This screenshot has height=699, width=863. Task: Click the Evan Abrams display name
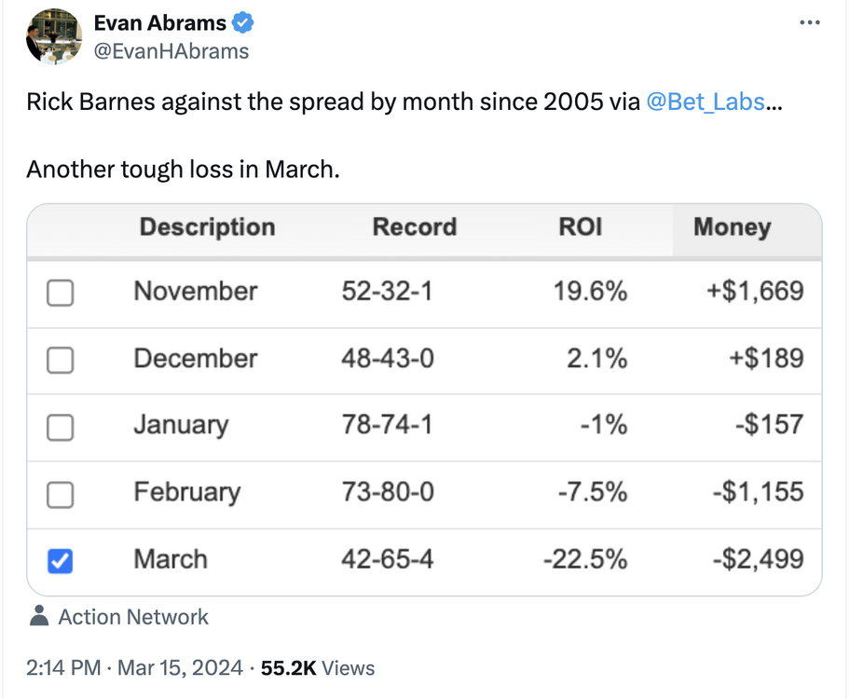pos(160,23)
